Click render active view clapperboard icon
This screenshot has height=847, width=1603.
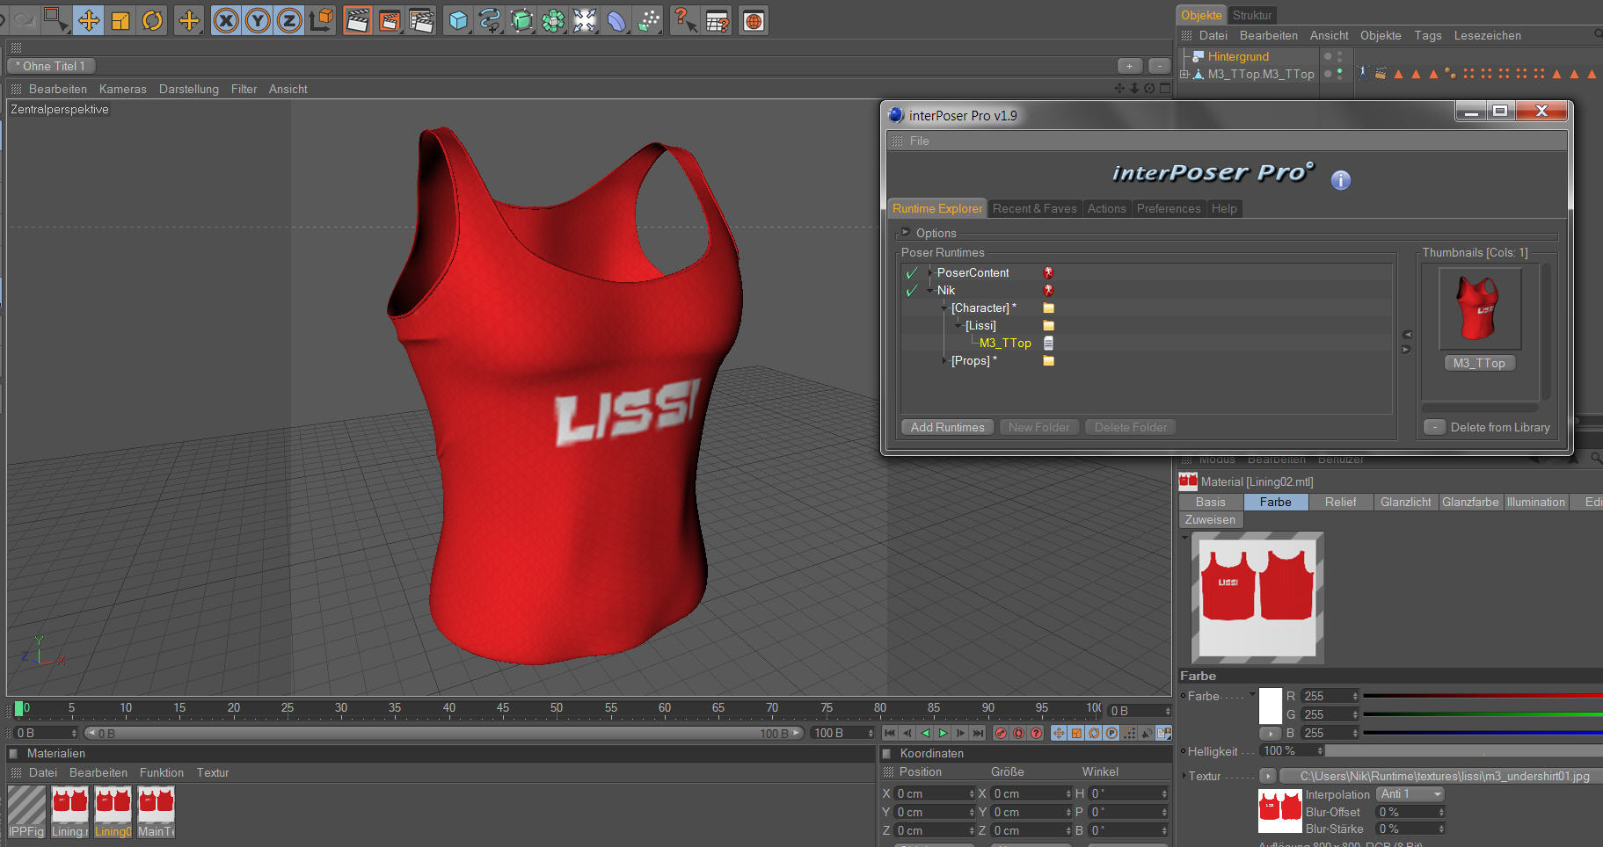[357, 20]
